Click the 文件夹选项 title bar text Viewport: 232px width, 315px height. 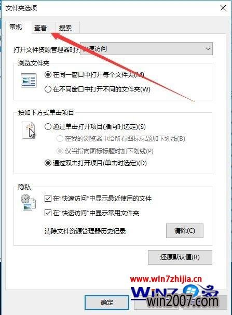coord(21,8)
